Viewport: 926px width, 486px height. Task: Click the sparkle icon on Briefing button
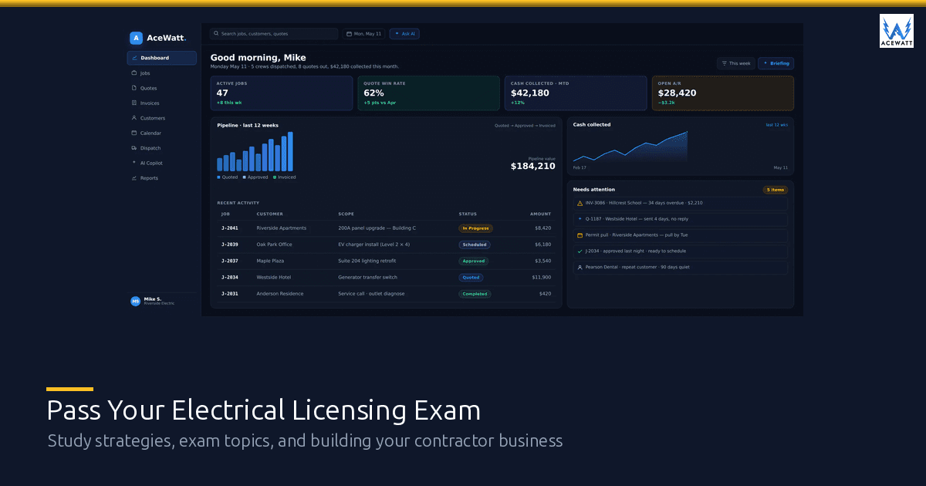[x=765, y=63]
